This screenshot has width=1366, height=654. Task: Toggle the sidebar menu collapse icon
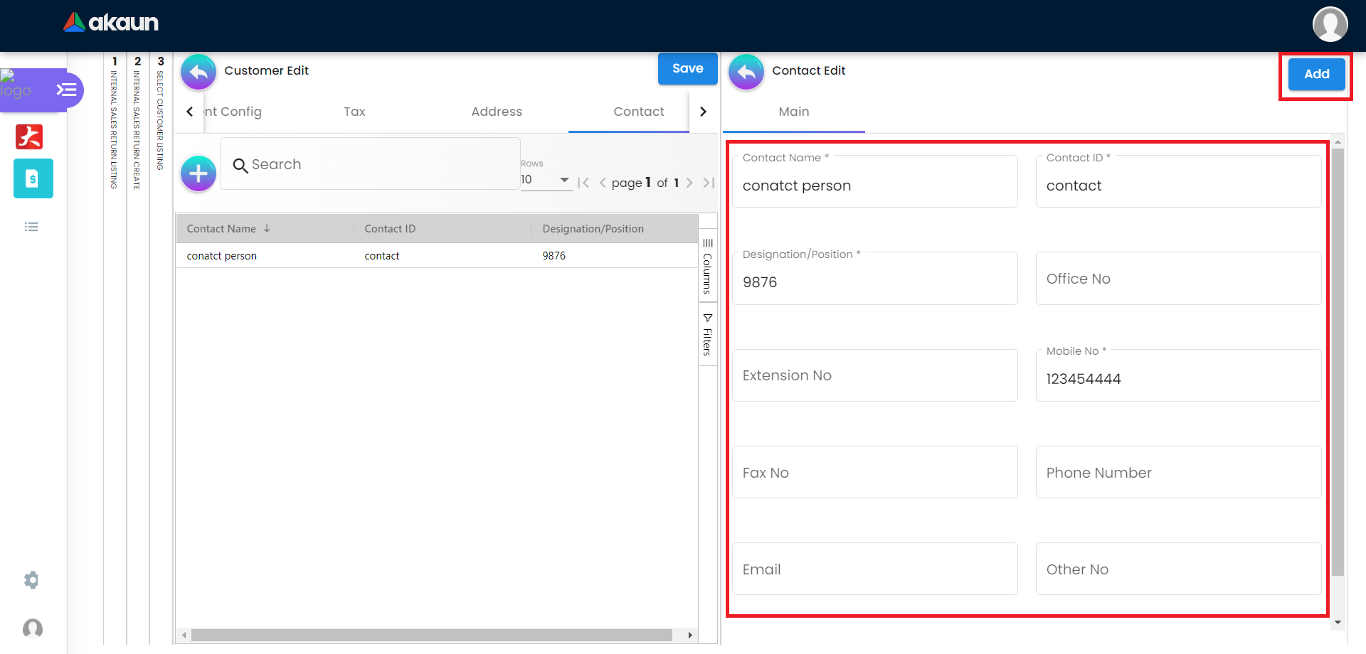tap(66, 90)
